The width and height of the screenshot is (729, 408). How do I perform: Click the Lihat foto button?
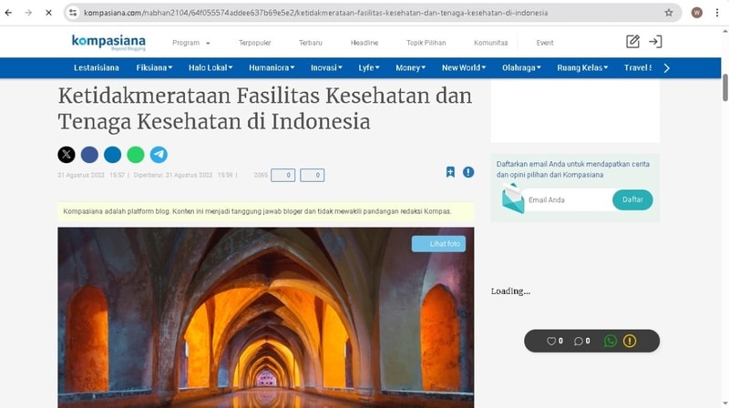tap(438, 243)
